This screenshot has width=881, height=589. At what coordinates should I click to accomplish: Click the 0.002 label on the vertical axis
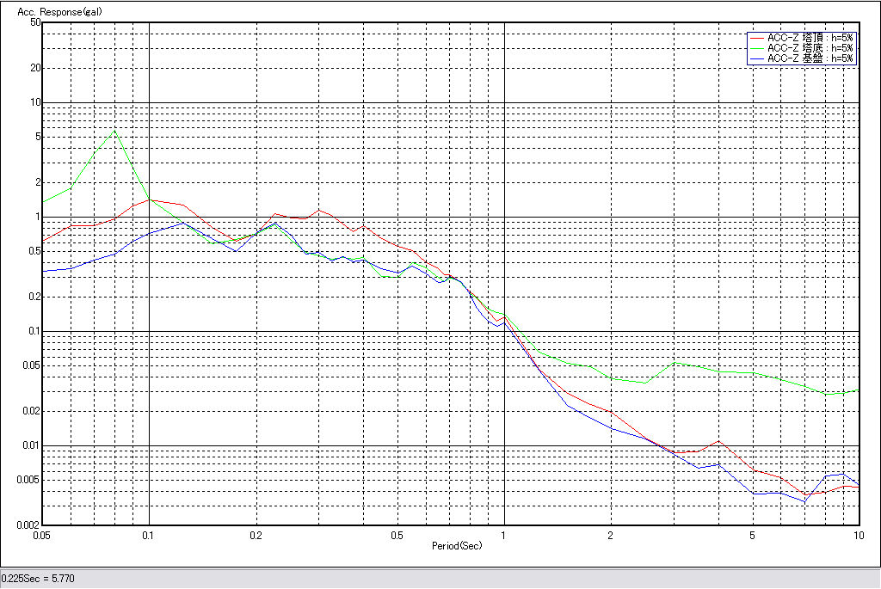28,525
